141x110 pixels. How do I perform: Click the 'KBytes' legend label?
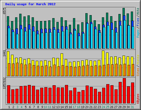138,99
